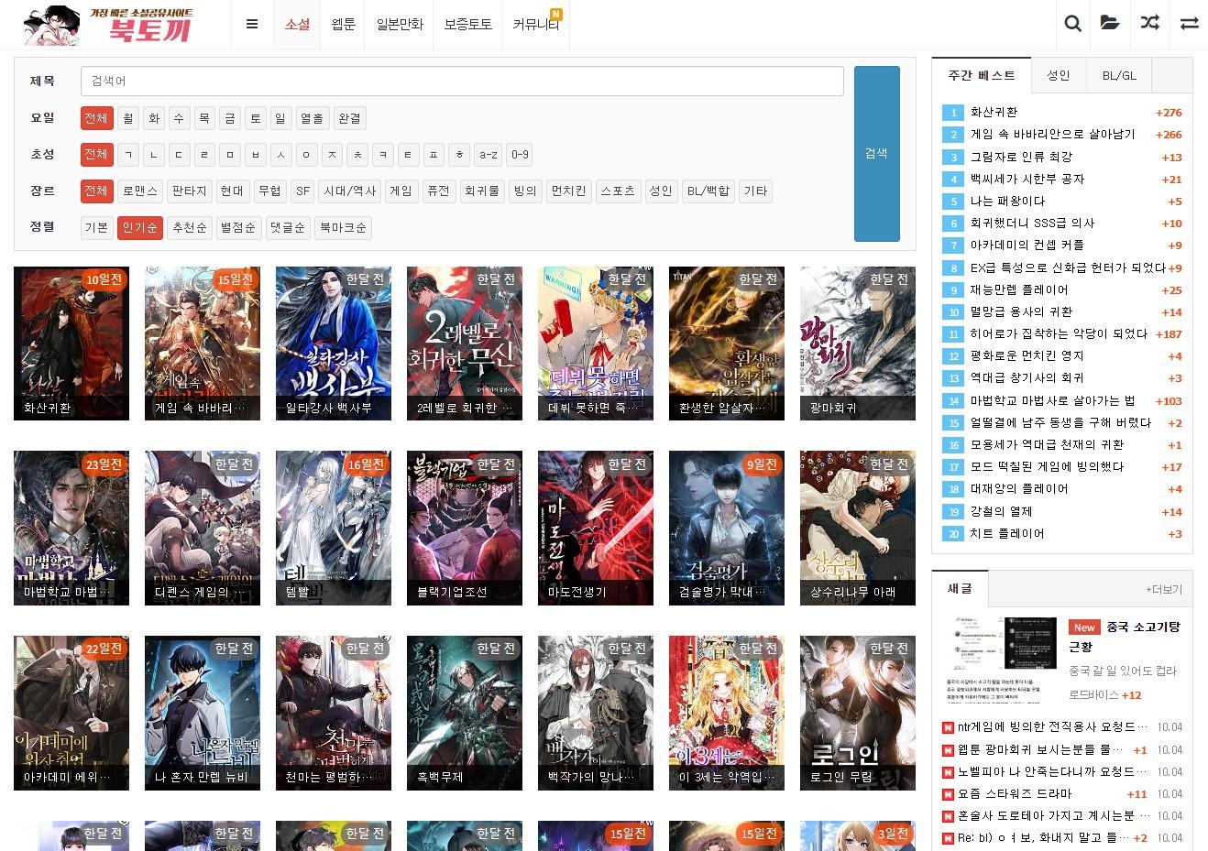1208x851 pixels.
Task: Open 그림자로 인류 최강 ranking link
Action: coord(1021,157)
